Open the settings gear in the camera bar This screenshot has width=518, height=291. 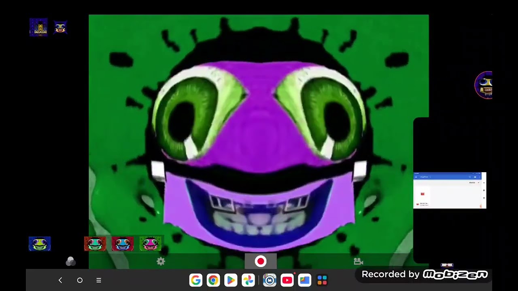[x=161, y=261]
